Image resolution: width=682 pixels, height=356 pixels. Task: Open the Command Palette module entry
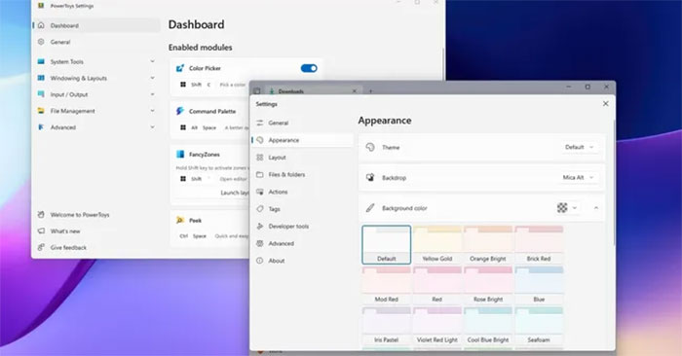(212, 111)
